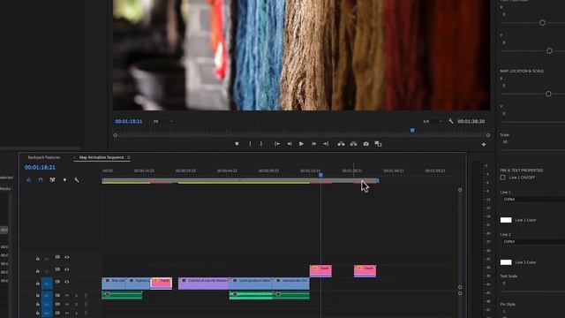Click the Mark In bracket button
Screen dimensions: 565x318
250,144
